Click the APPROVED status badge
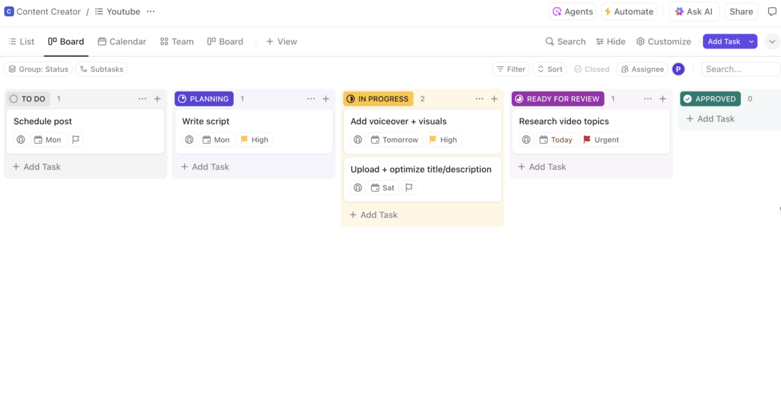The height and width of the screenshot is (409, 781). (710, 99)
